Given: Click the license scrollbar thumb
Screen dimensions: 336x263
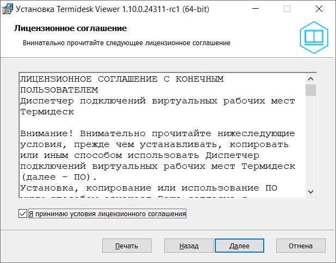Looking at the screenshot, I should 310,90.
